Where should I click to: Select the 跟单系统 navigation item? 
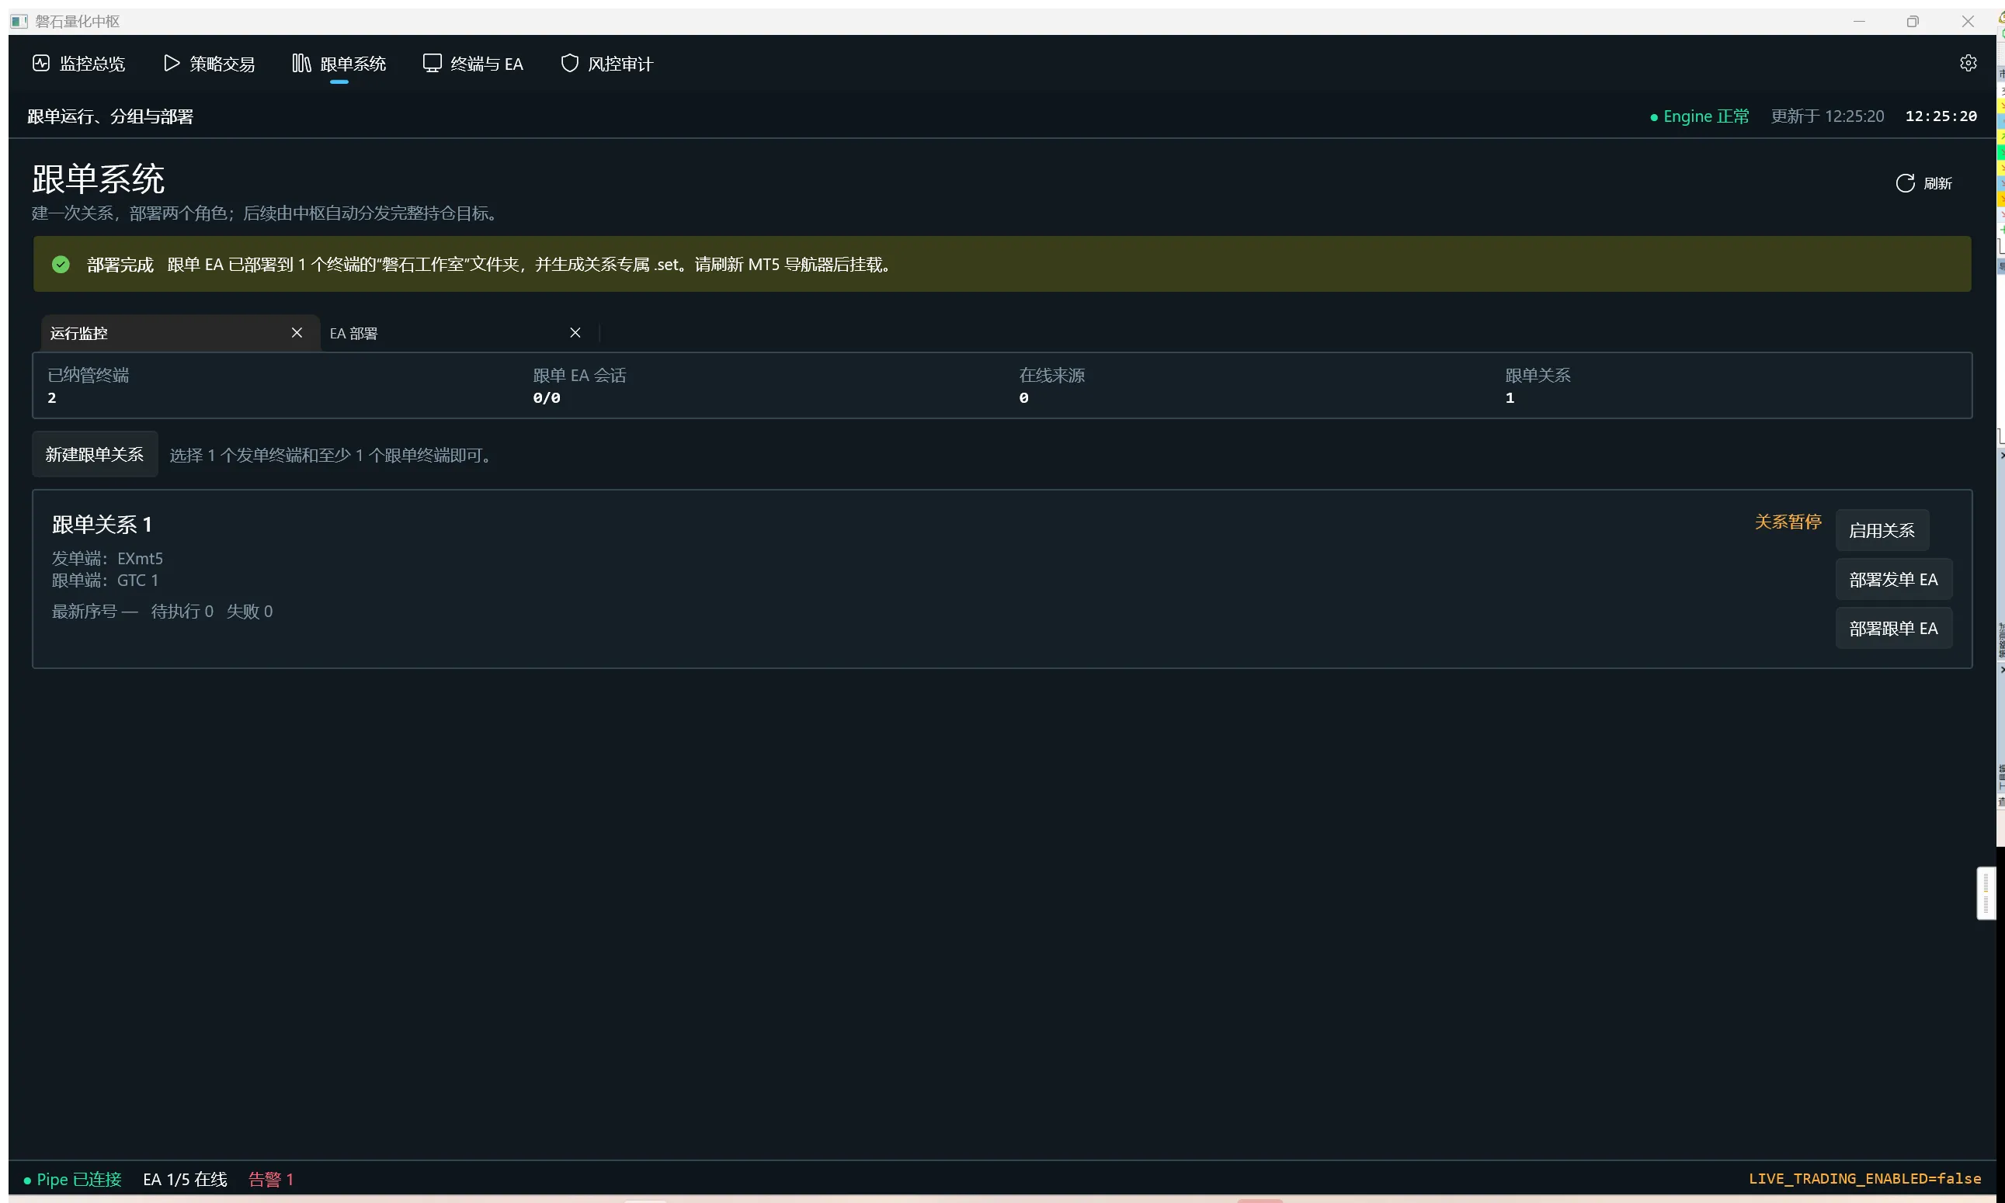339,63
